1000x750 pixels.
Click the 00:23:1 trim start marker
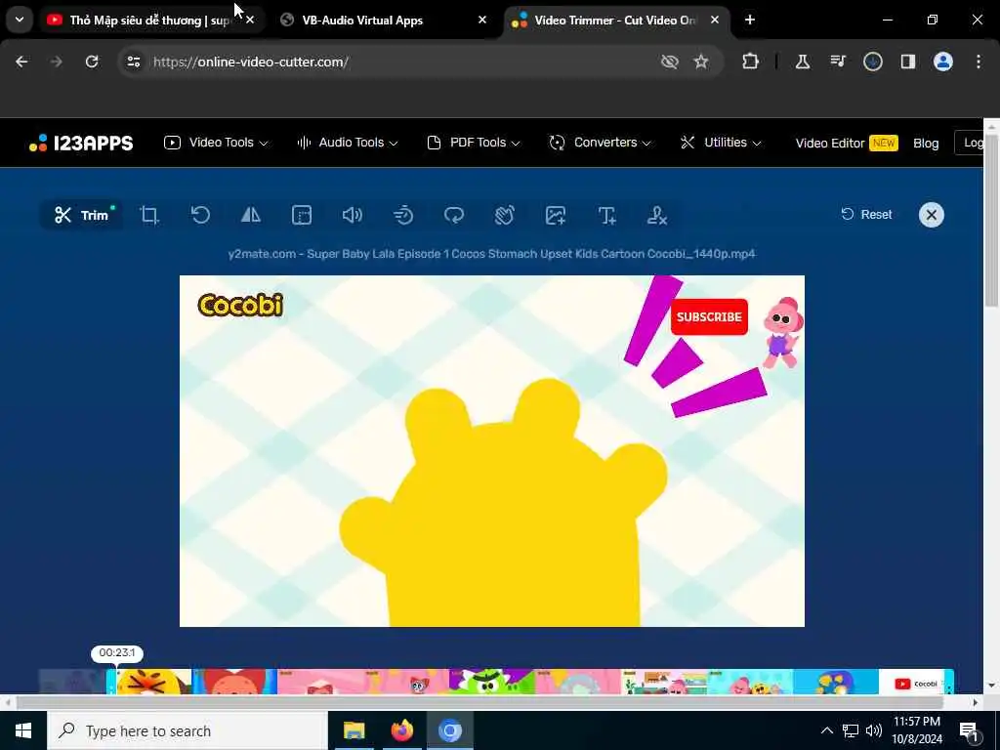pyautogui.click(x=117, y=652)
